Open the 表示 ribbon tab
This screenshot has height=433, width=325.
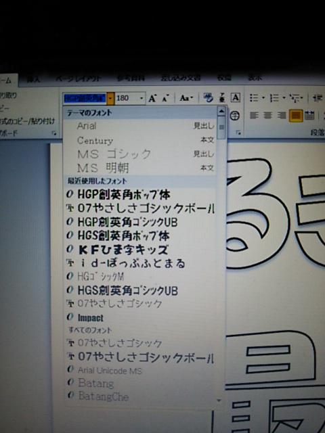(x=255, y=78)
